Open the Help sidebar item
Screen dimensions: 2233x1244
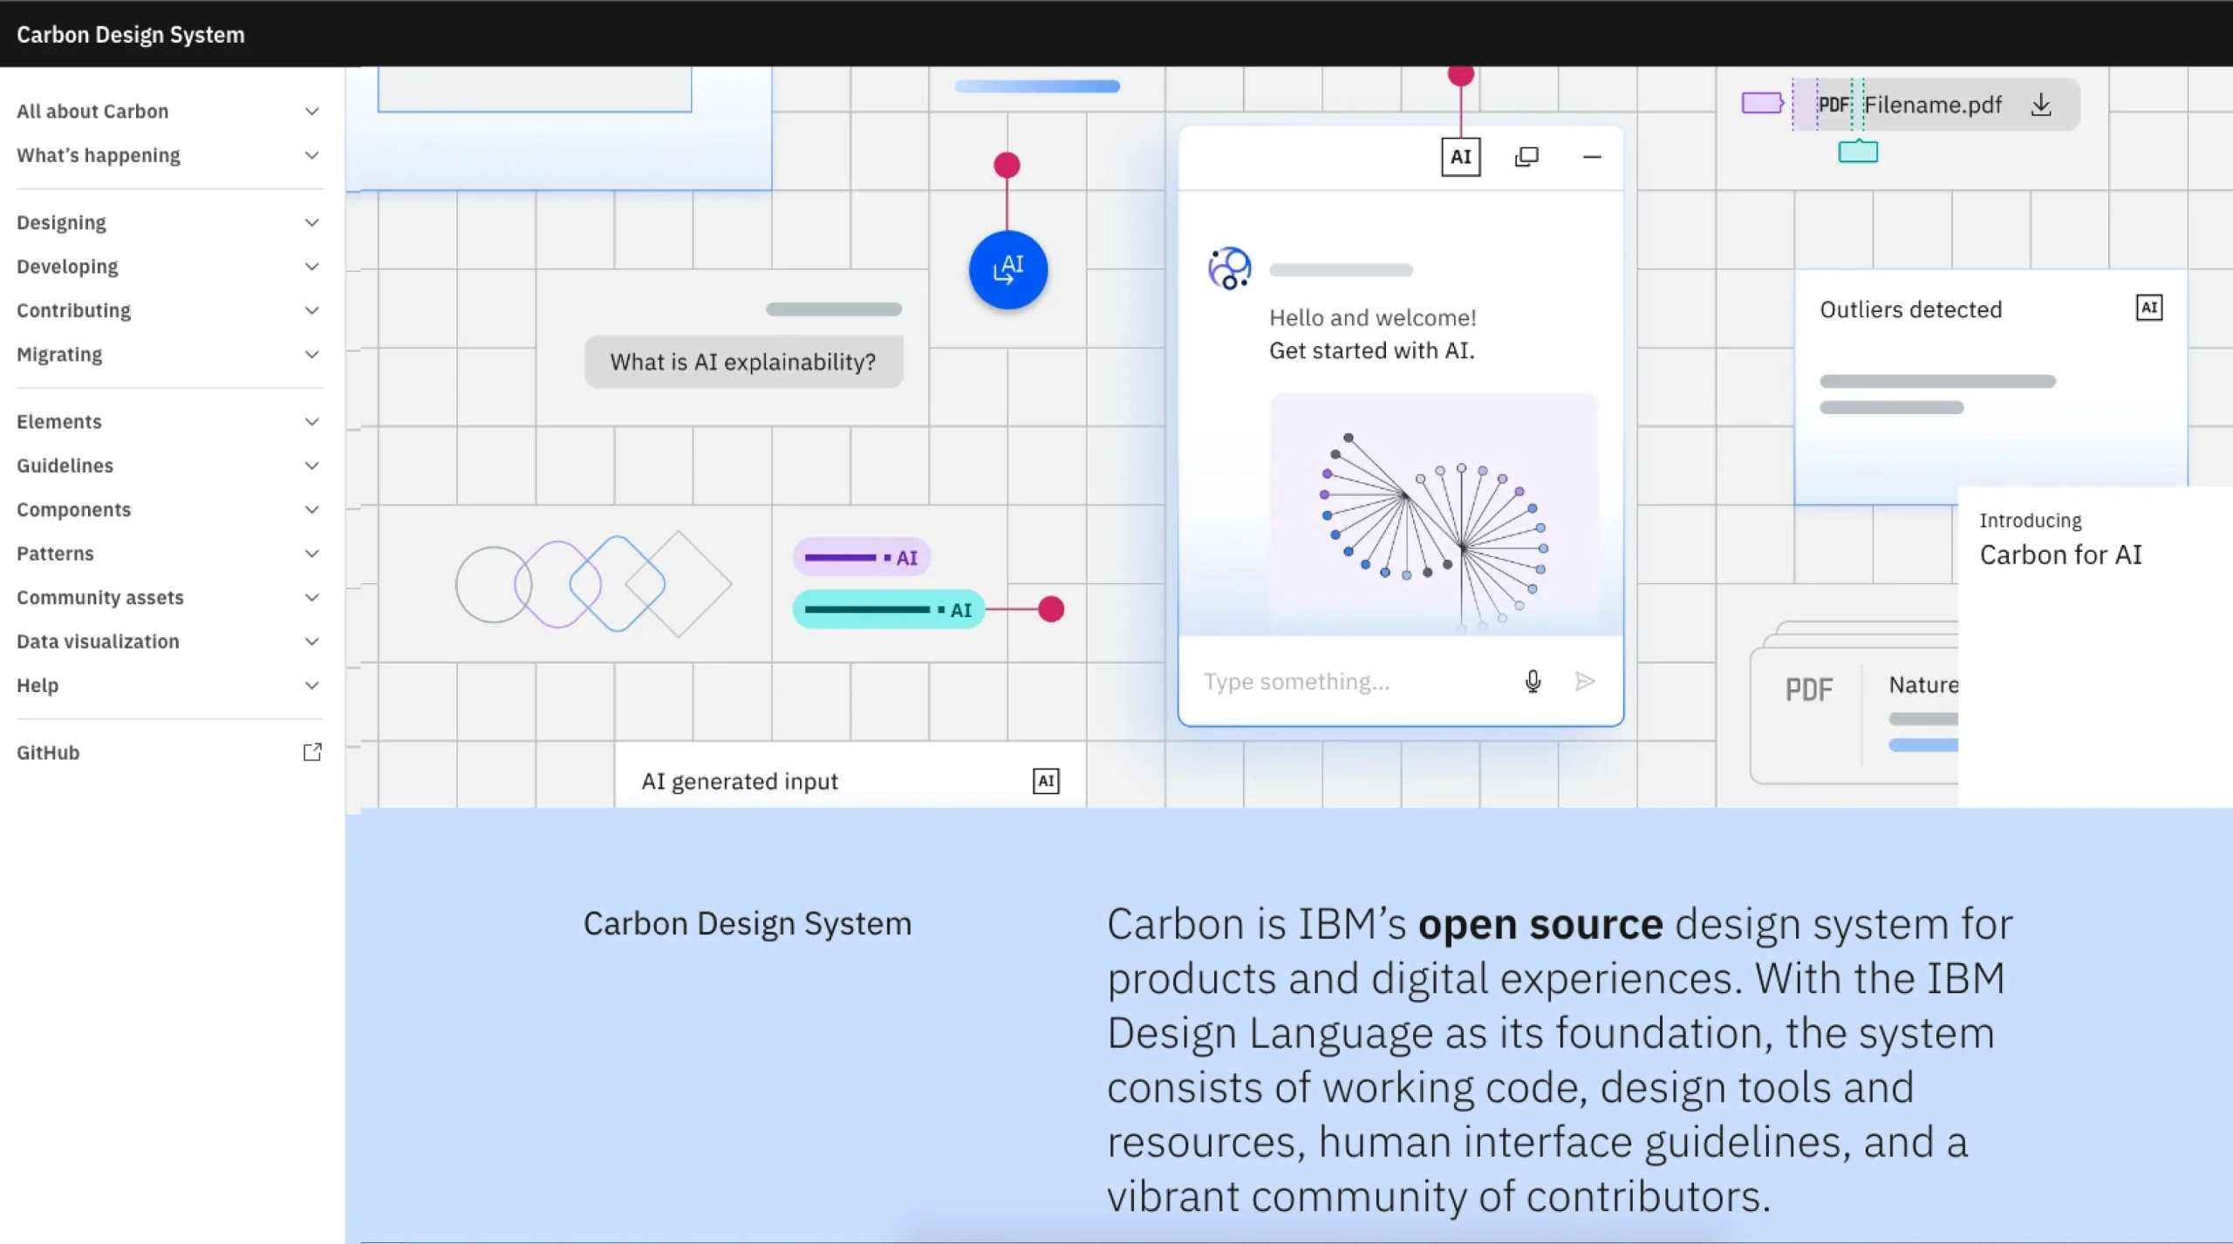[169, 685]
